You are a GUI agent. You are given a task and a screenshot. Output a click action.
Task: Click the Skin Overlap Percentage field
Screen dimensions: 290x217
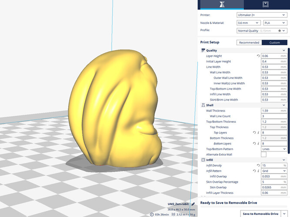pos(274,182)
